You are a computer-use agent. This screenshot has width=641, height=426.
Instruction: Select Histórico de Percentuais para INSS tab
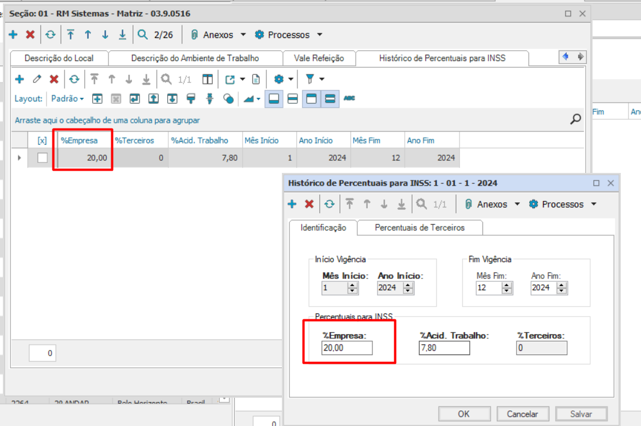pyautogui.click(x=442, y=58)
